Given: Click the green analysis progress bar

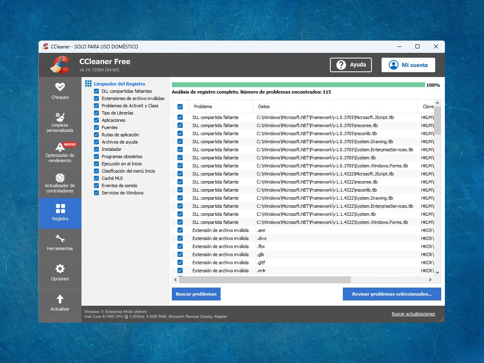Looking at the screenshot, I should [x=298, y=85].
